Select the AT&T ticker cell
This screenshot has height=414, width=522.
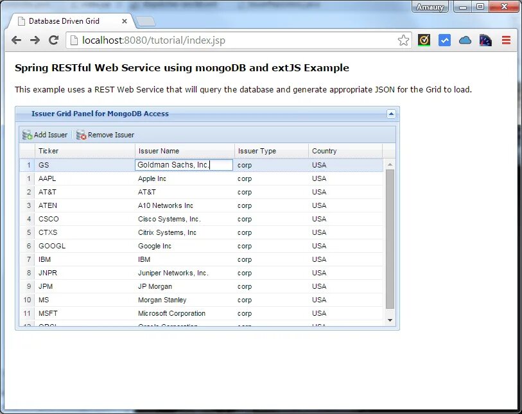click(x=85, y=192)
